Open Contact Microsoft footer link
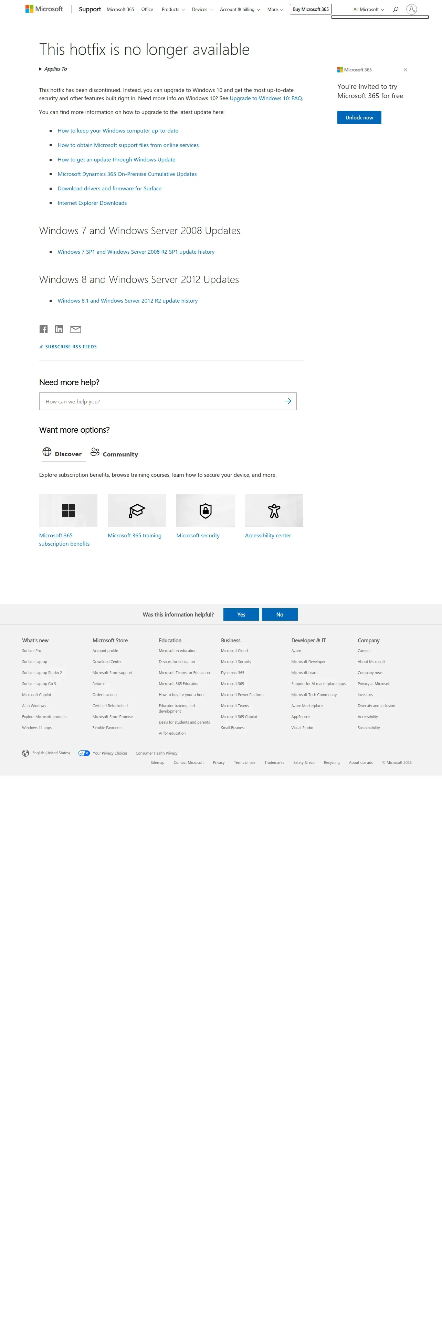This screenshot has height=1326, width=442. [x=189, y=763]
